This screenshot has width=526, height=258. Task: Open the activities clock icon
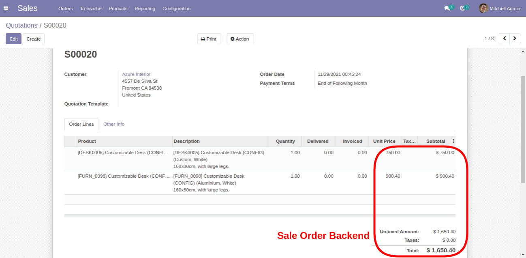462,9
